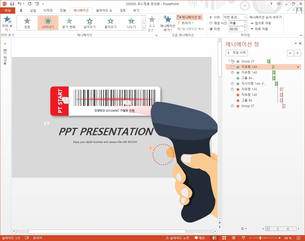Click the user account avatar icon
The height and width of the screenshot is (241, 305).
pyautogui.click(x=299, y=10)
